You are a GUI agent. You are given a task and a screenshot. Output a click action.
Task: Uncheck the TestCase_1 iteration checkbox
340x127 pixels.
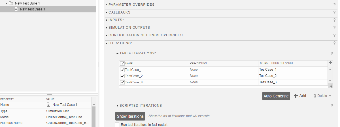(122, 70)
